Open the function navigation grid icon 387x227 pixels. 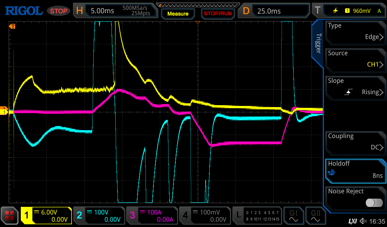coord(10,216)
